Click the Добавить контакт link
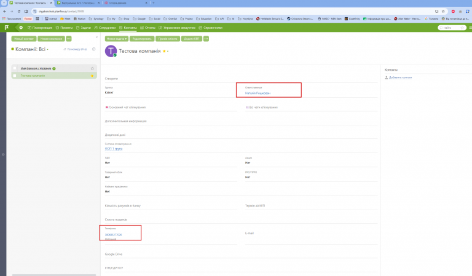The width and height of the screenshot is (472, 276). coord(400,77)
